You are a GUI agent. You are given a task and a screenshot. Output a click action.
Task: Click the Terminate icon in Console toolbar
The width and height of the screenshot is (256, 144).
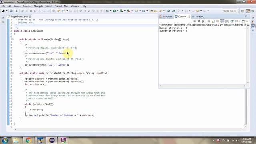[194, 21]
